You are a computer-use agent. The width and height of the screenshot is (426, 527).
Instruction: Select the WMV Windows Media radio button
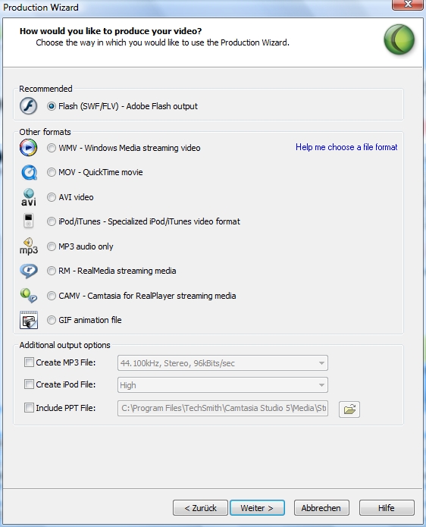click(52, 148)
